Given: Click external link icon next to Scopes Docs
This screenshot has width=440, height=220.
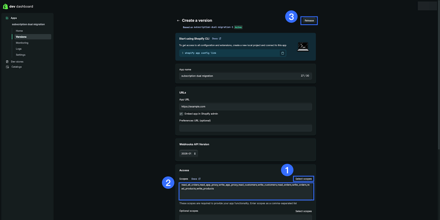Looking at the screenshot, I should click(199, 179).
